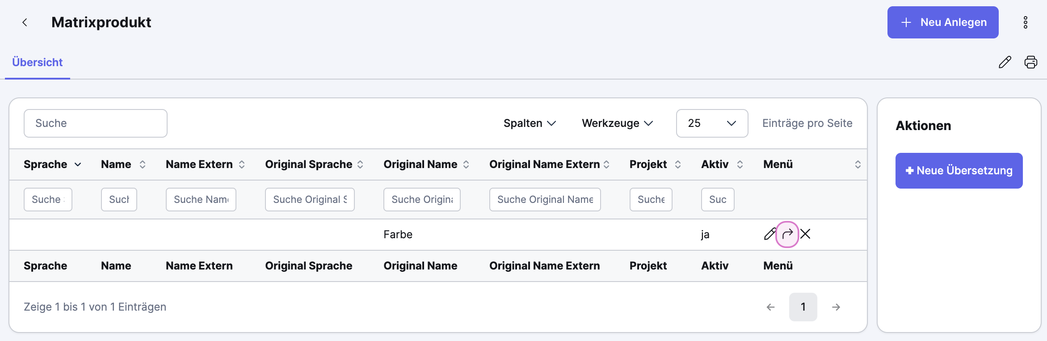Open the three-dot overflow menu

[1025, 22]
